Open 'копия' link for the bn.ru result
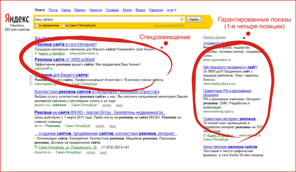Image resolution: width=296 pixels, height=172 pixels. tap(100, 126)
